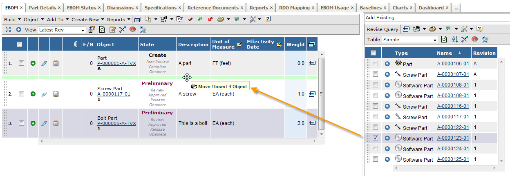This screenshot has height=176, width=510.
Task: Uncheck the A-0000123-01 Software Part checkbox
Action: pyautogui.click(x=375, y=138)
